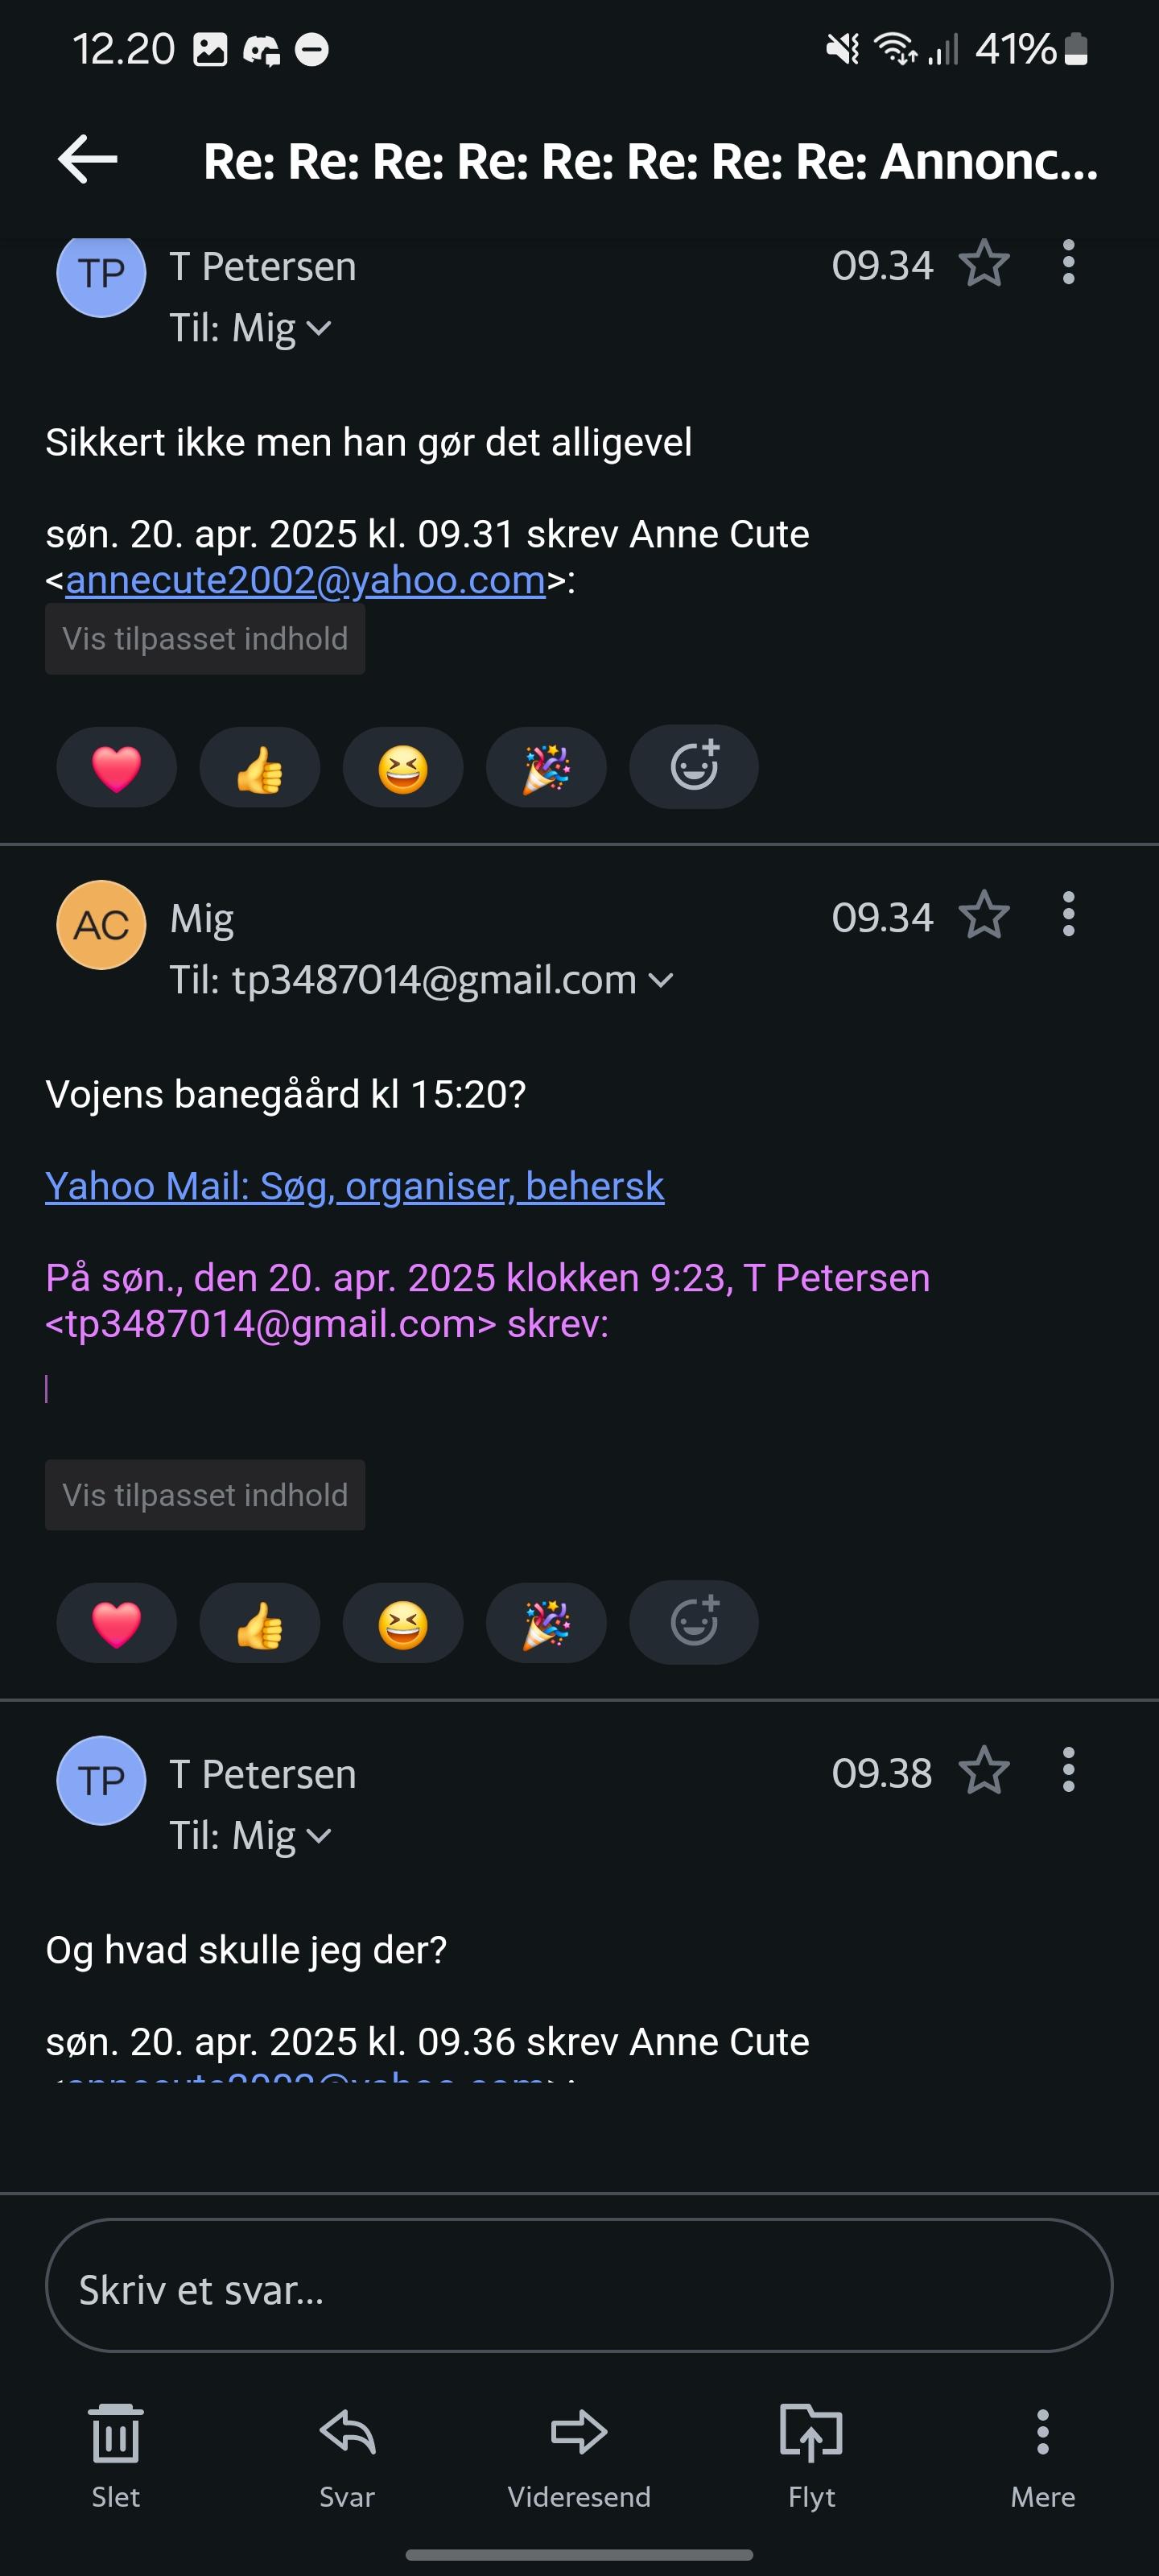
Task: Open the annecute2002@yahoo.com email link
Action: (305, 581)
